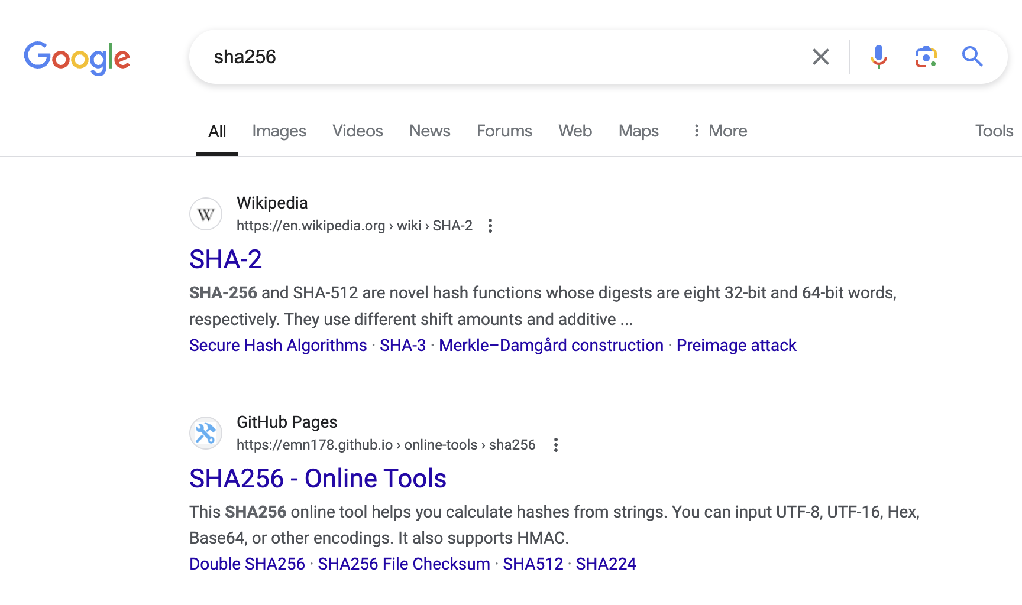Open the SHA224 sitelink
This screenshot has width=1022, height=605.
pos(606,564)
